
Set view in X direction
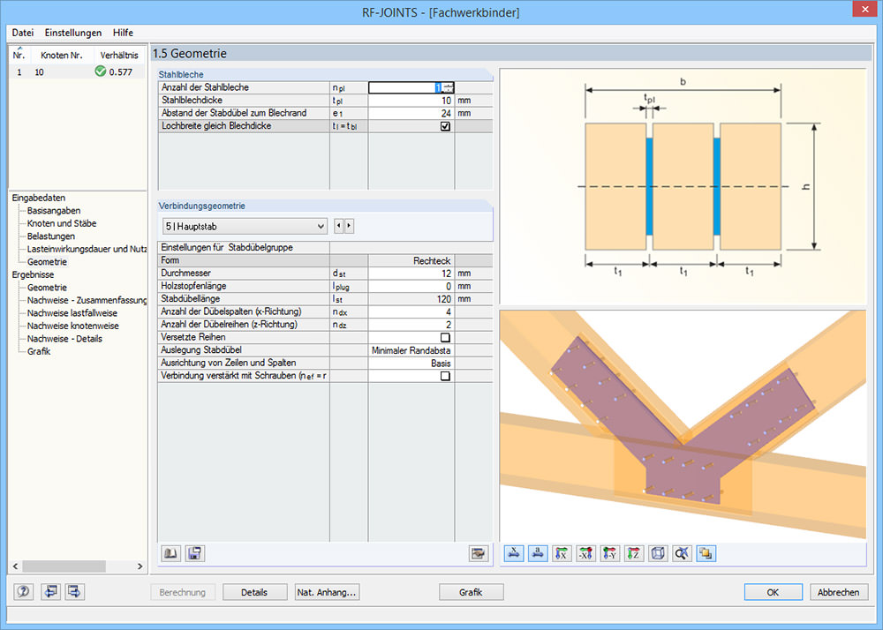click(562, 553)
